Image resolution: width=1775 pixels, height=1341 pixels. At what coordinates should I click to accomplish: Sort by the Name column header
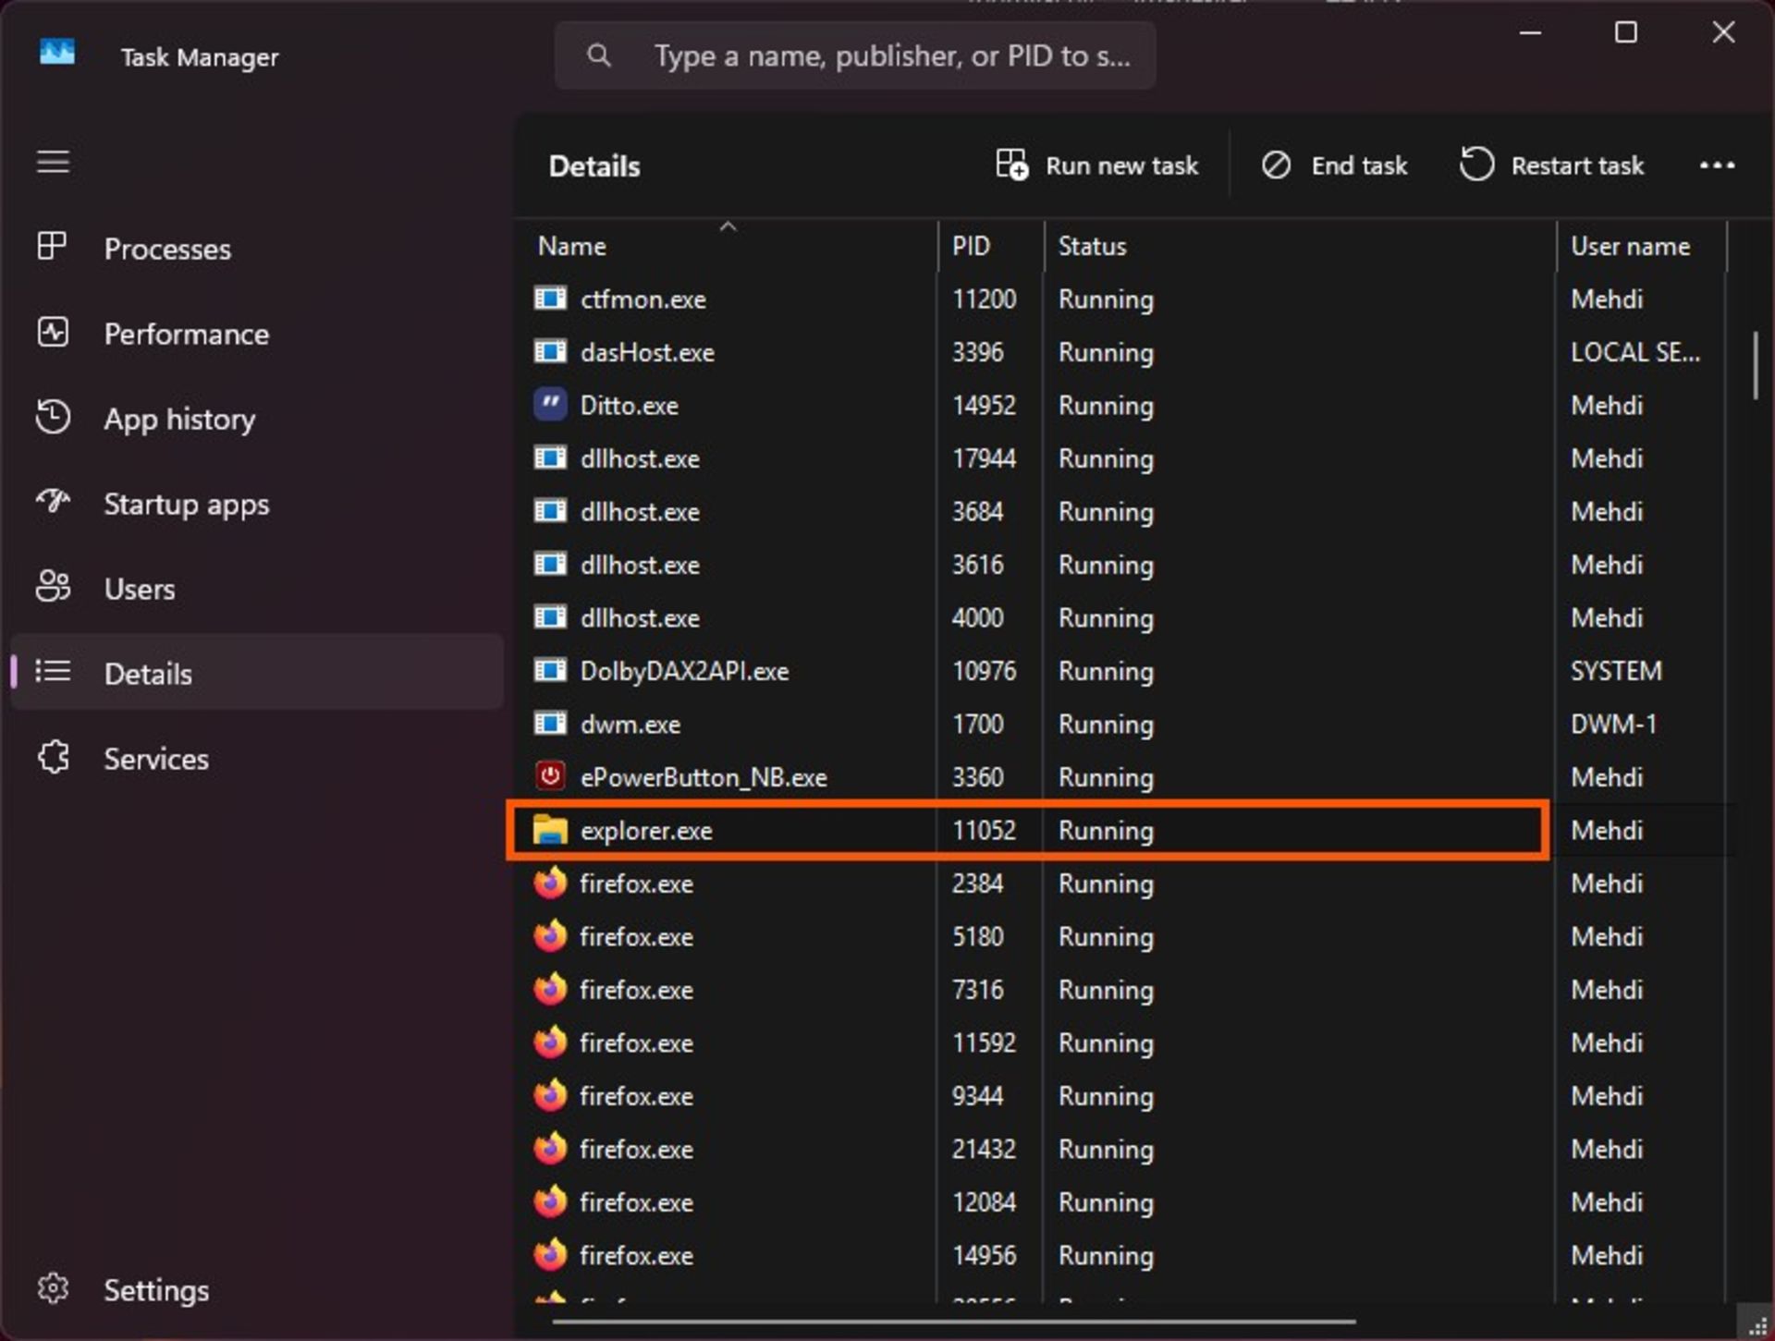pyautogui.click(x=572, y=247)
